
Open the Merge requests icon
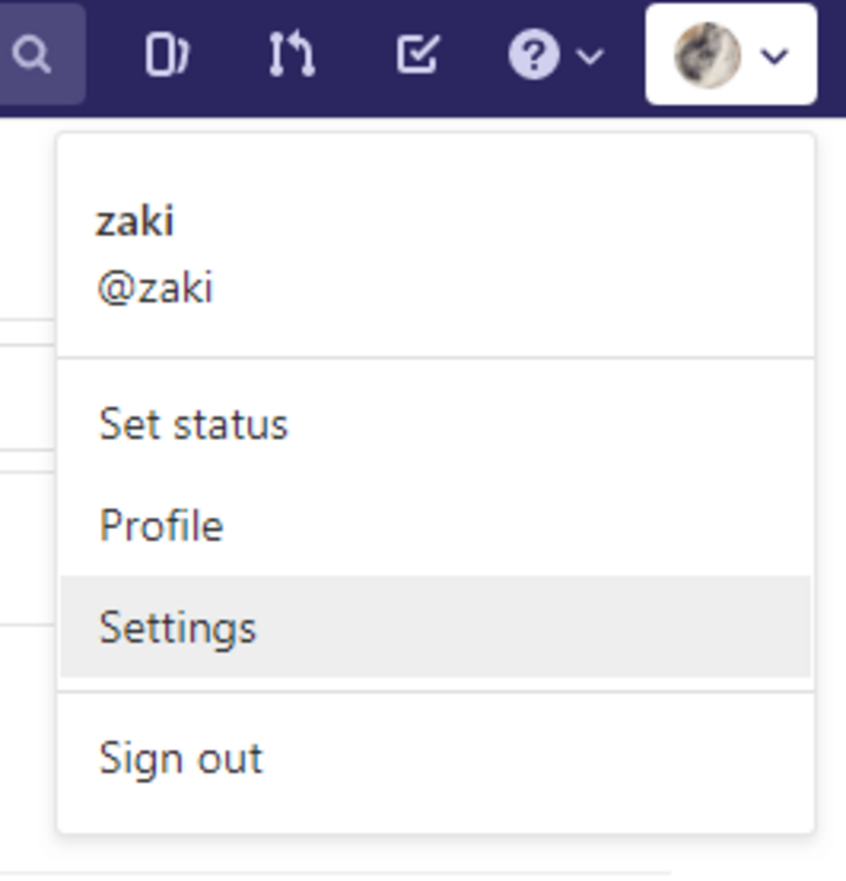(x=292, y=55)
